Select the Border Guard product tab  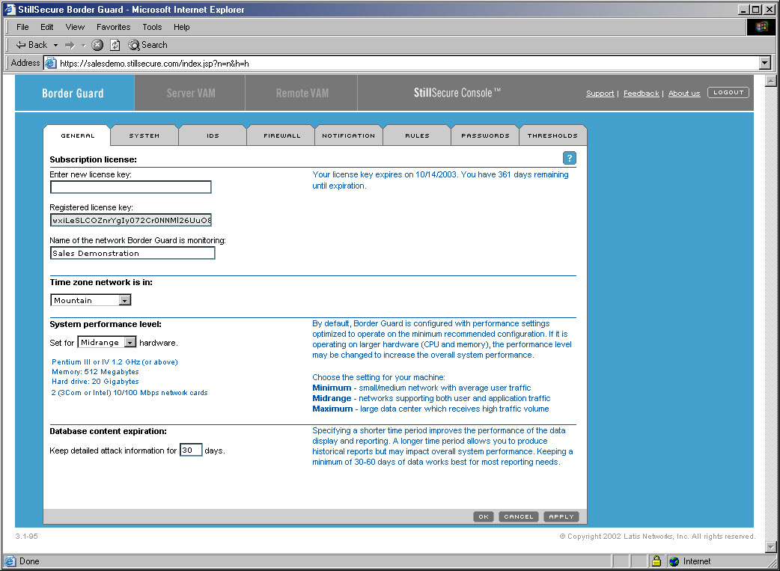click(x=74, y=93)
